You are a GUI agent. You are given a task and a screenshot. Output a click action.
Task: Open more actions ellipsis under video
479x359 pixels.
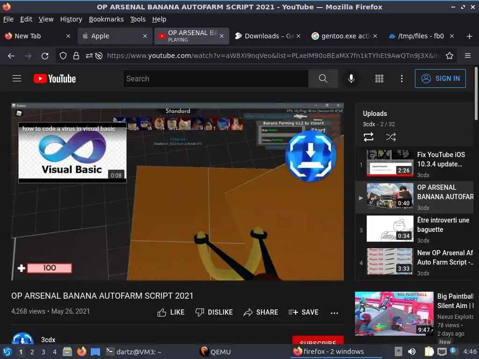[x=334, y=313]
